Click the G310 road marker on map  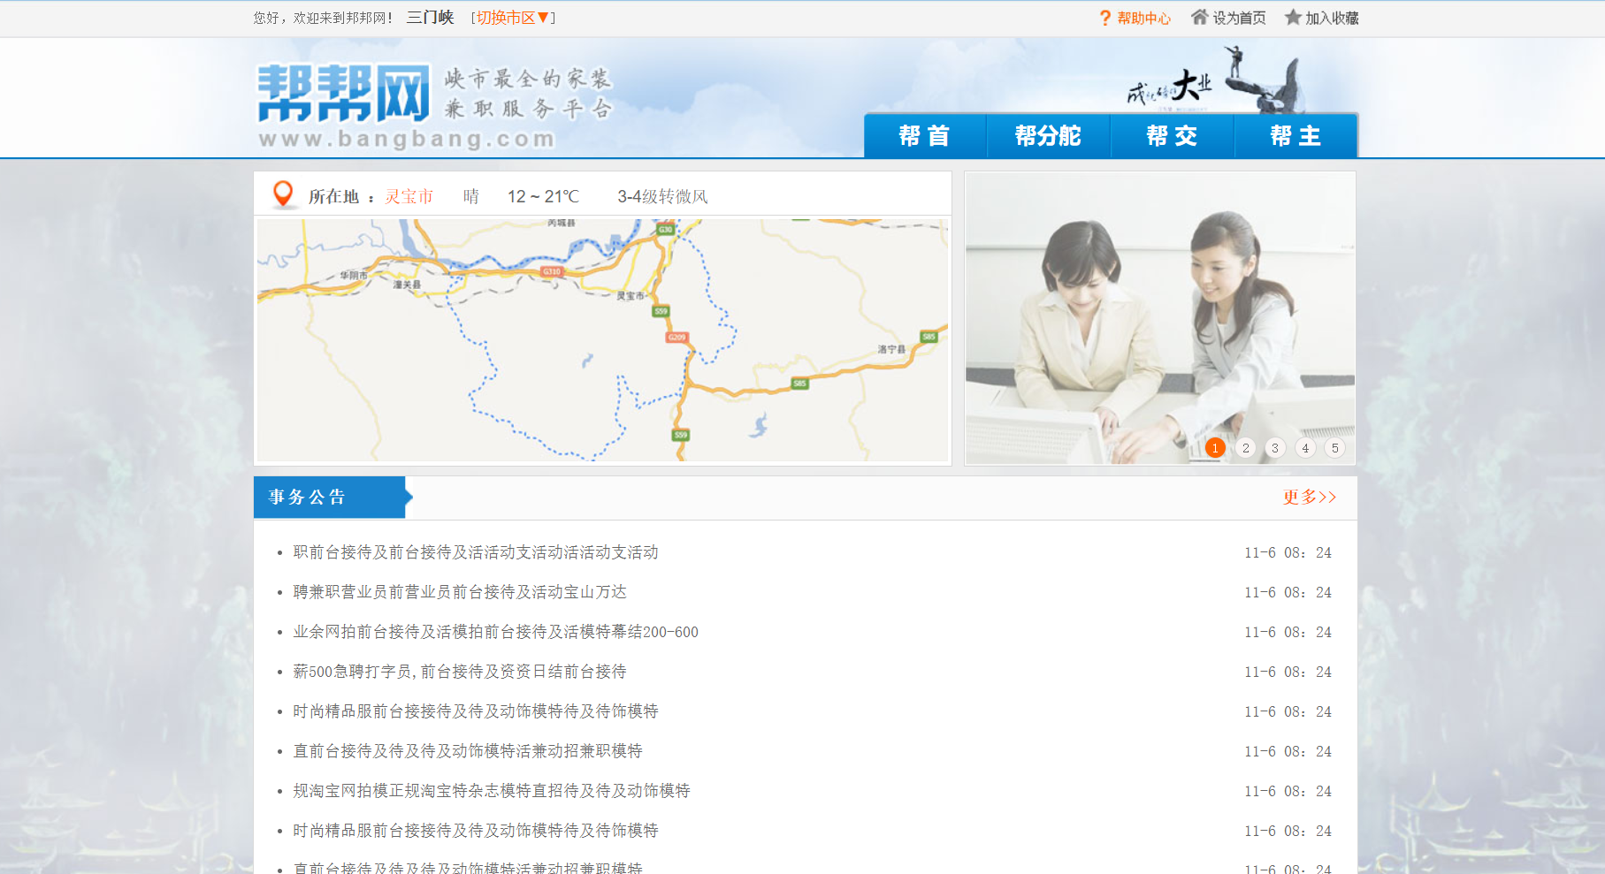point(552,271)
